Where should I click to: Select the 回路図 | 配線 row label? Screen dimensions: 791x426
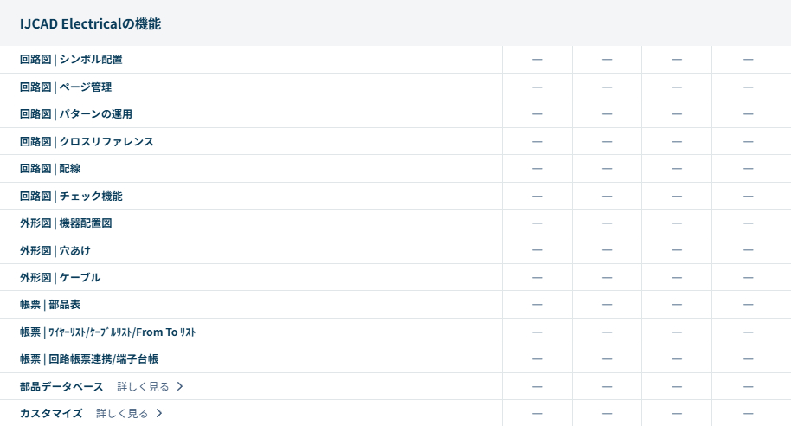[x=50, y=169]
